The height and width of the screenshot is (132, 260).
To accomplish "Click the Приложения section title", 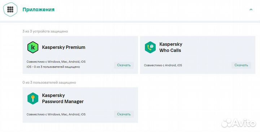I will tap(39, 9).
